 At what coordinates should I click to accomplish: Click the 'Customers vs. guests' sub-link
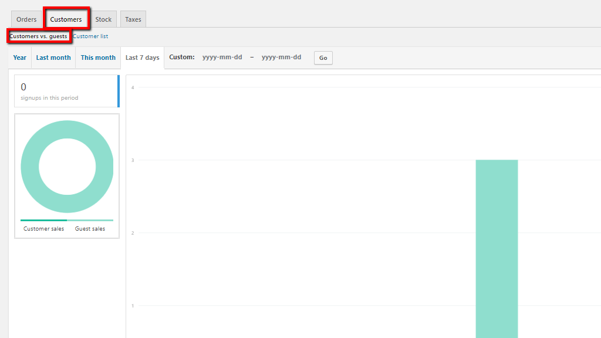[x=38, y=36]
